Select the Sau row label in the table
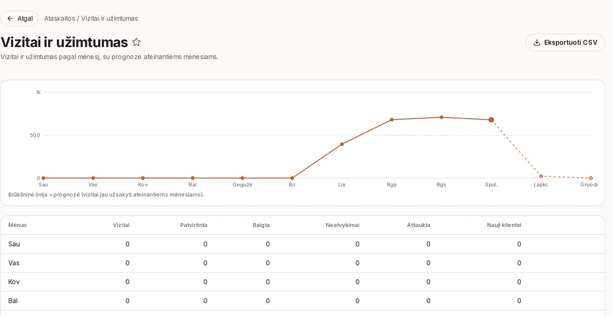The height and width of the screenshot is (316, 613). [x=14, y=244]
